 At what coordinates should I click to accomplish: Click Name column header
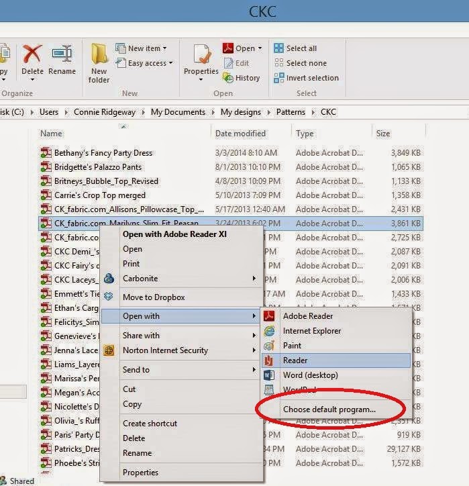(51, 134)
